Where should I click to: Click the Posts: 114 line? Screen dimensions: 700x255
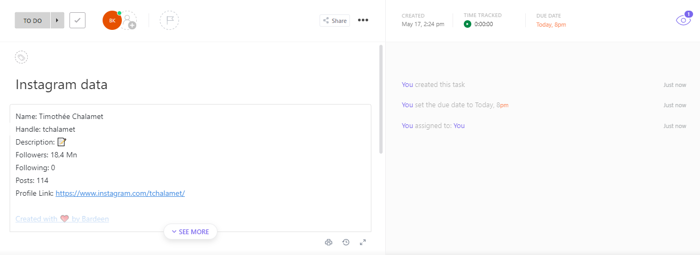click(32, 180)
